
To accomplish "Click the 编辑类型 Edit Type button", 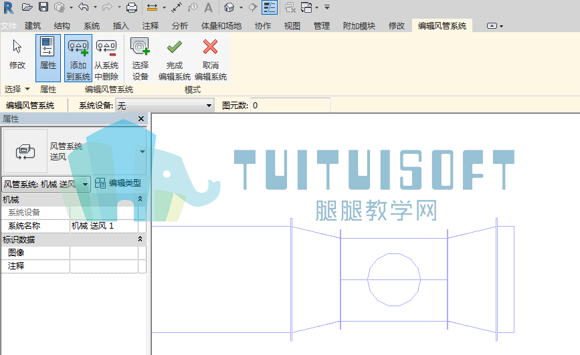I will click(118, 183).
